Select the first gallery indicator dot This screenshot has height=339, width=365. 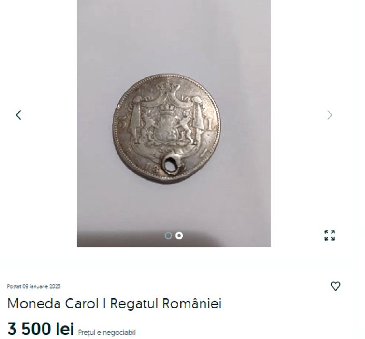click(x=168, y=236)
